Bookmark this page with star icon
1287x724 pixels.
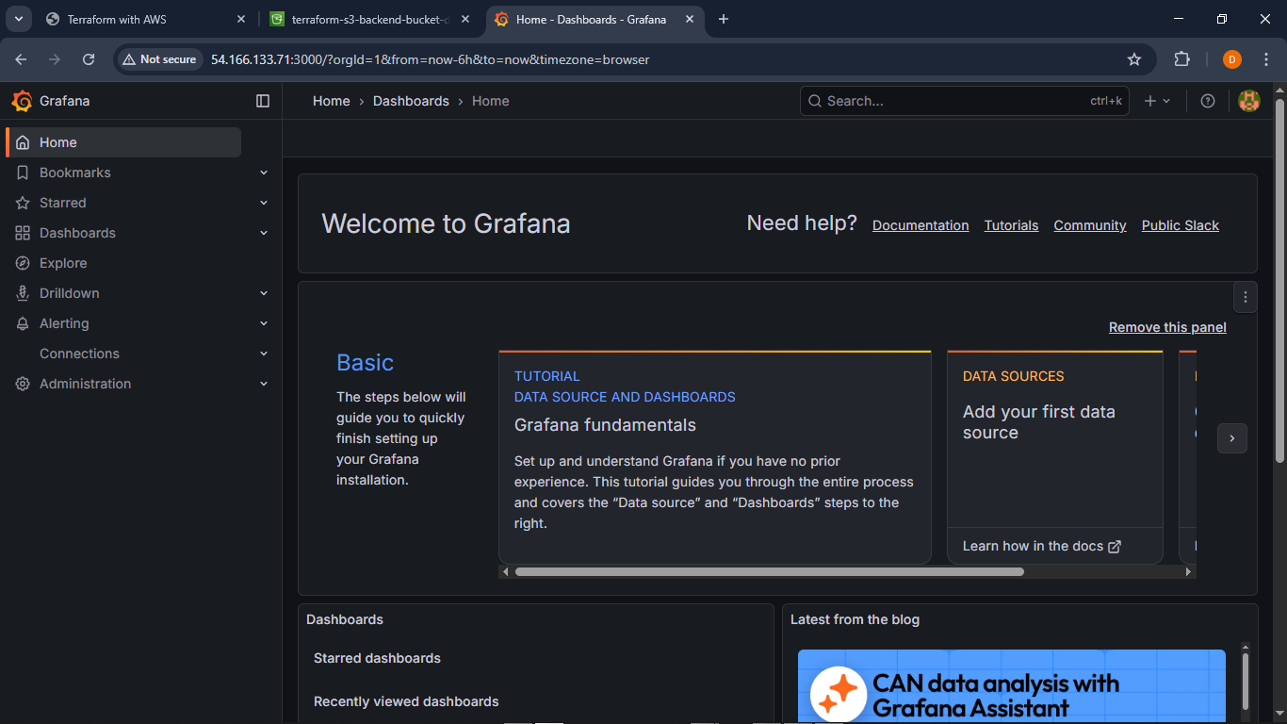pyautogui.click(x=1134, y=59)
